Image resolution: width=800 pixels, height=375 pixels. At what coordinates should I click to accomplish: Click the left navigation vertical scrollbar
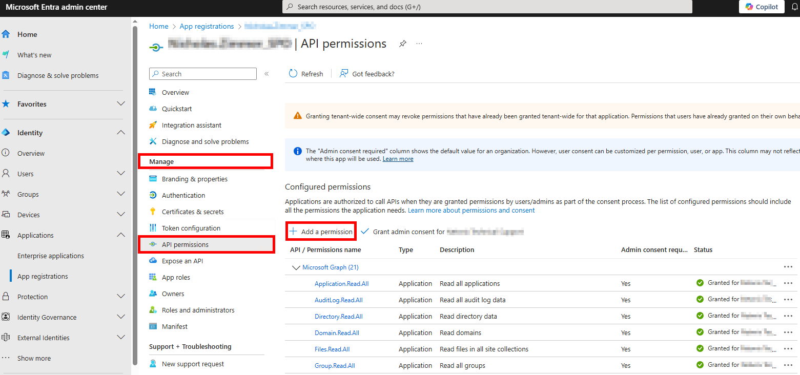(x=135, y=195)
